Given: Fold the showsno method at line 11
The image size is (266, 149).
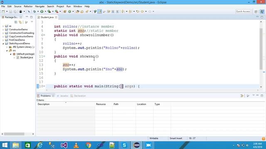Looking at the screenshot, I should pos(44,56).
